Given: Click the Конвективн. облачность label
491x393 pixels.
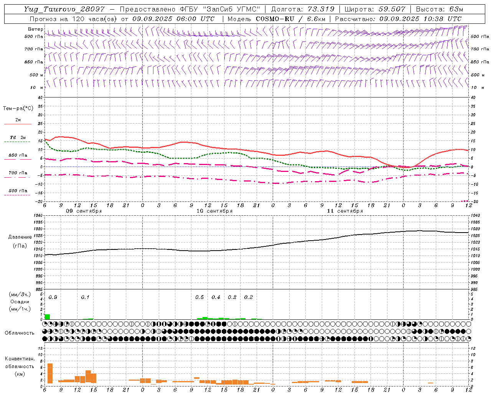Looking at the screenshot, I should [20, 362].
